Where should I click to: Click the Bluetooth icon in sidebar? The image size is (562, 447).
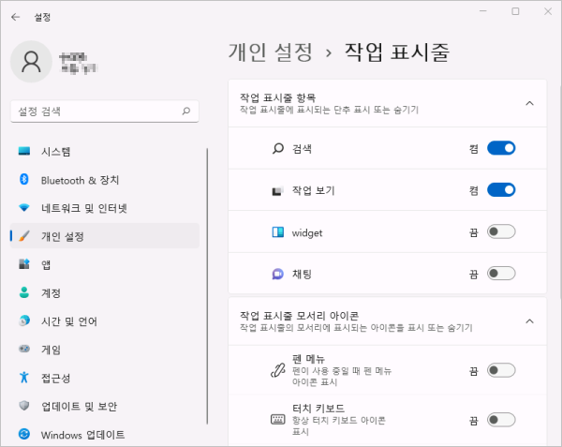[x=24, y=179]
